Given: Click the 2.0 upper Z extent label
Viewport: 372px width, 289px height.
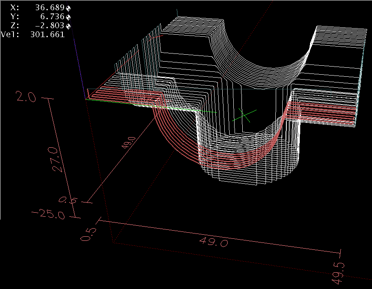Looking at the screenshot, I should (x=26, y=97).
